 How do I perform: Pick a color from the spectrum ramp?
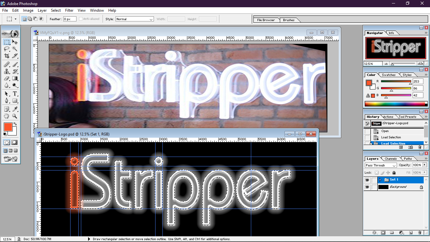[396, 104]
